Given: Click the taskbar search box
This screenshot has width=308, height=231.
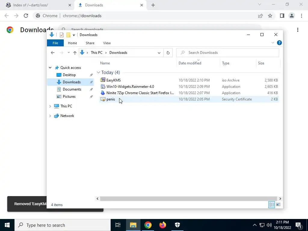Looking at the screenshot, I should [x=63, y=225].
